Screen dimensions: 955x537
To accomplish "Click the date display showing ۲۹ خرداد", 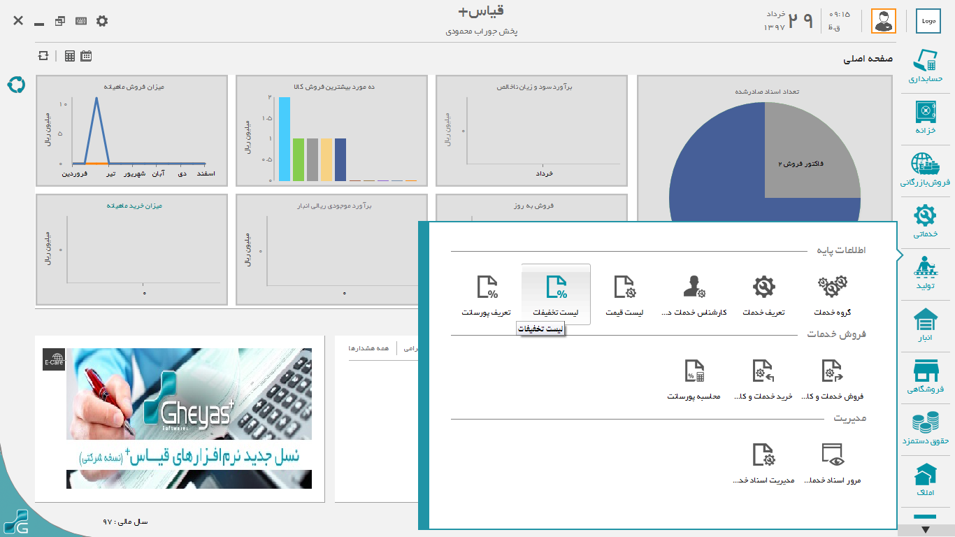I will tap(789, 21).
